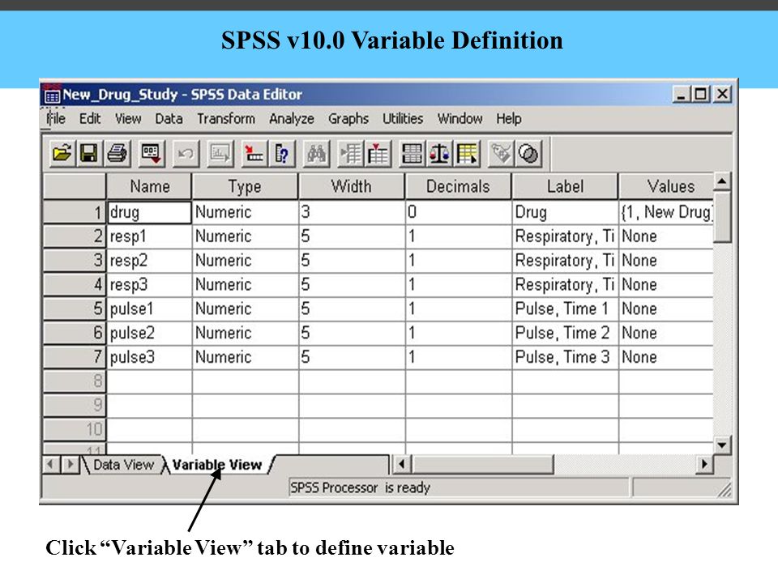Click the vertical scrollbar up arrow
This screenshot has height=583, width=778.
click(x=722, y=182)
